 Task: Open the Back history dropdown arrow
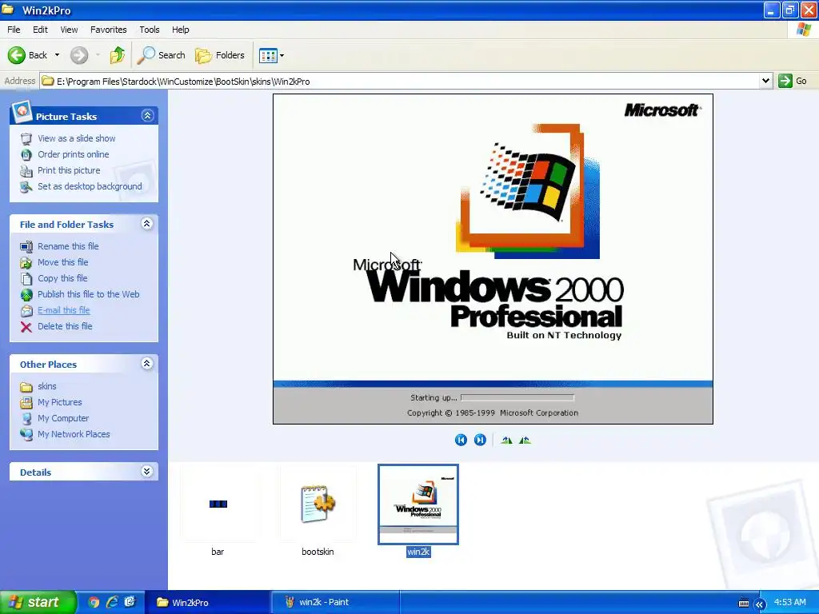point(57,55)
